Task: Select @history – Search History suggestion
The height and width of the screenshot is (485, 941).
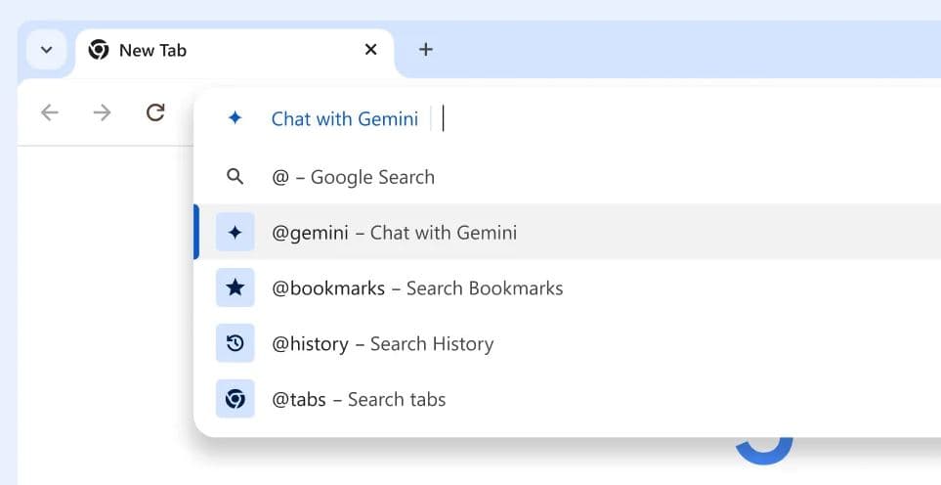Action: pos(383,344)
